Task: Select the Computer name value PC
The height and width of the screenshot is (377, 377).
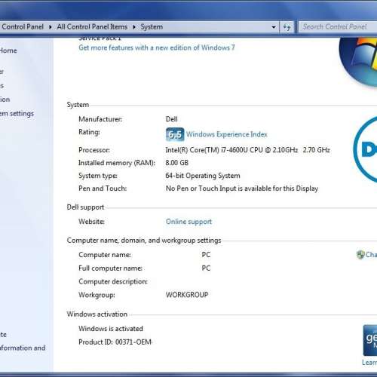Action: pos(206,255)
